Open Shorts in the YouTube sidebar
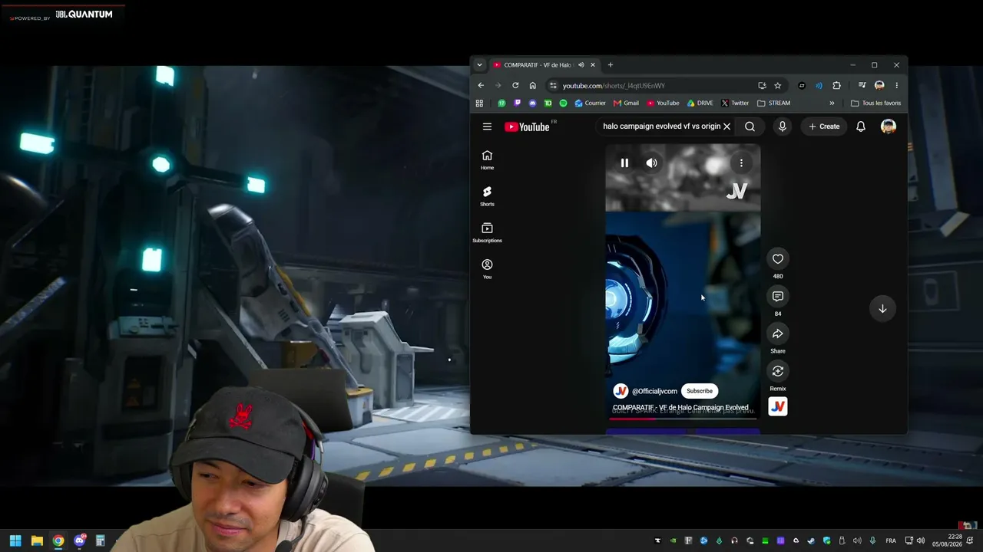 pyautogui.click(x=487, y=196)
